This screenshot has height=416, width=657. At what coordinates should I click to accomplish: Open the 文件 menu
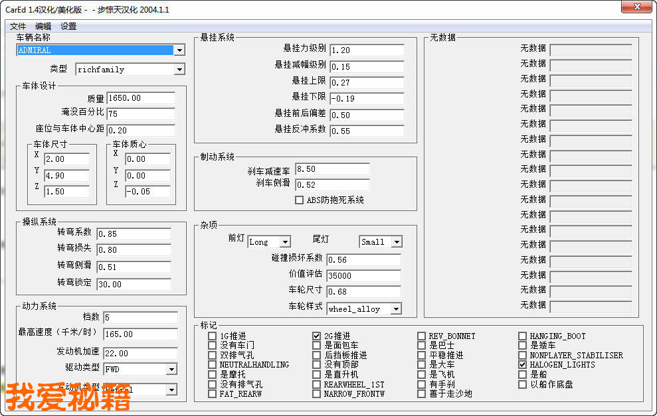click(18, 27)
